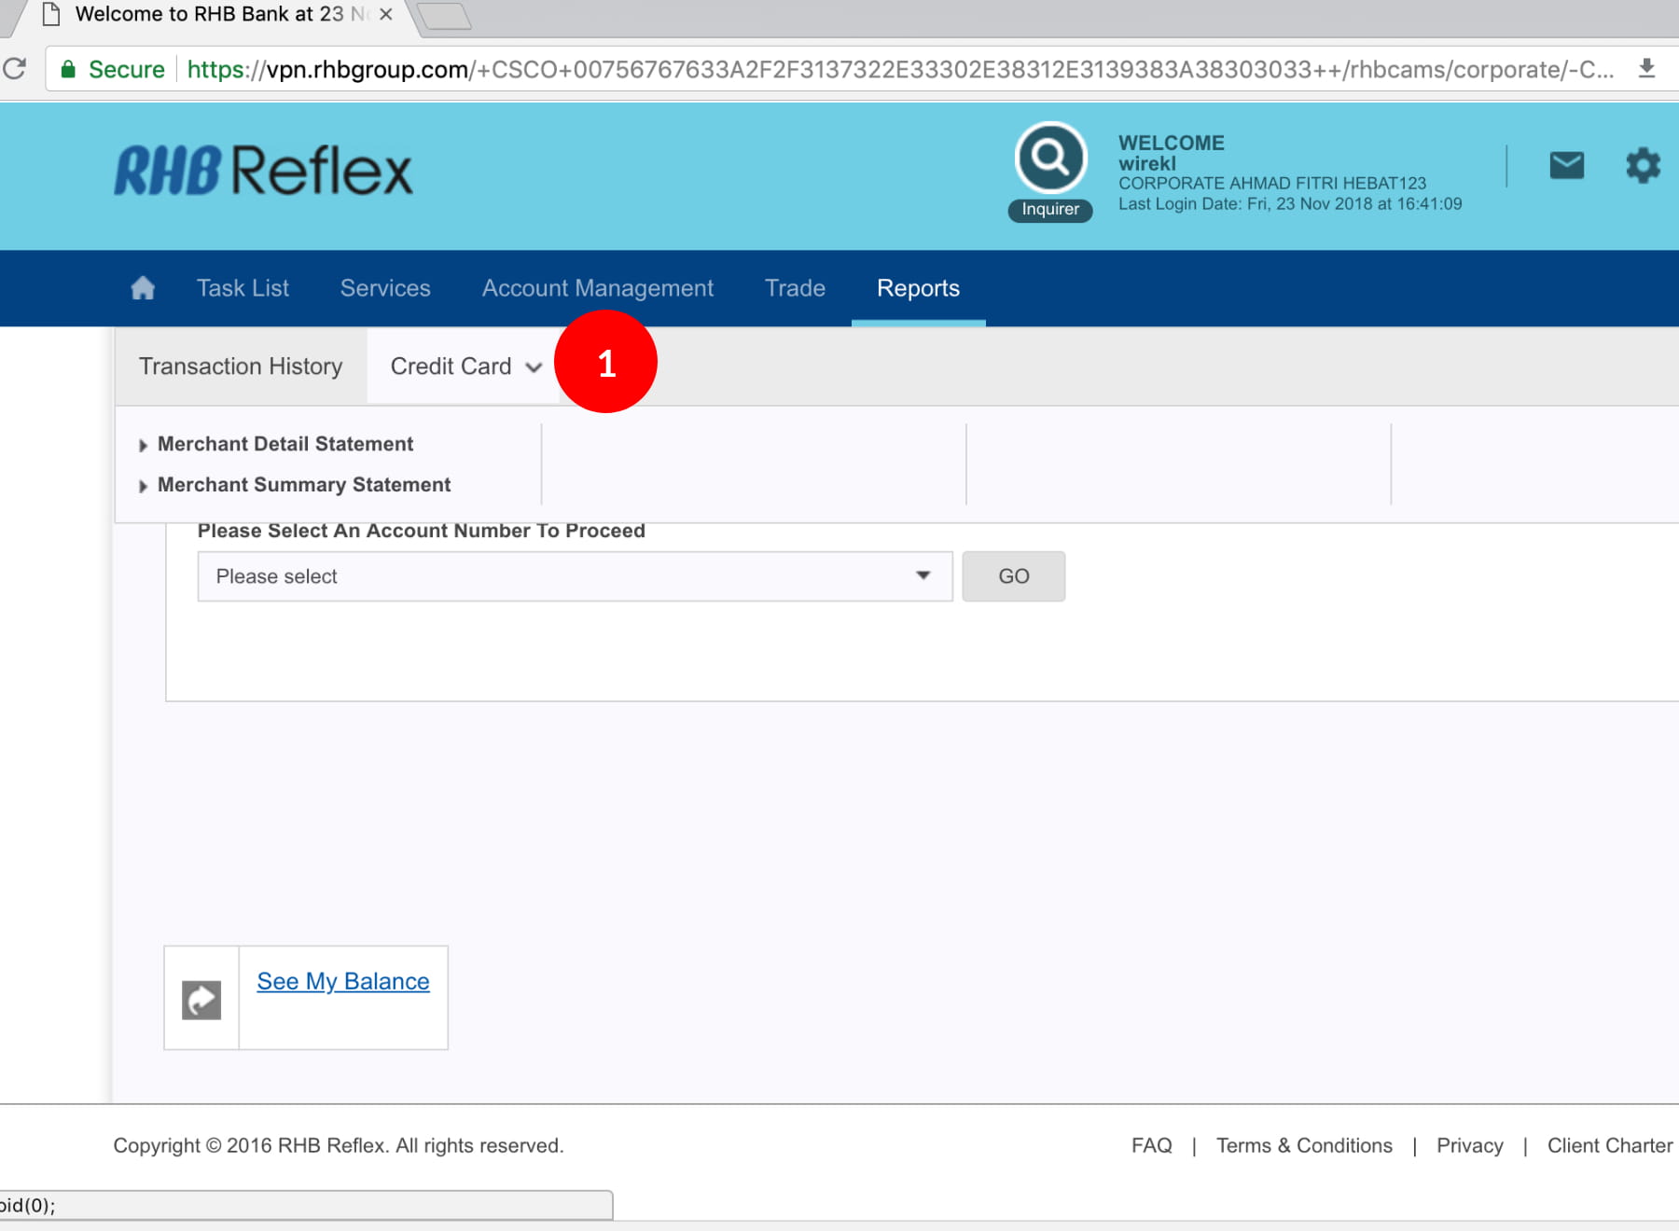Click the download icon in address bar

click(x=1646, y=69)
